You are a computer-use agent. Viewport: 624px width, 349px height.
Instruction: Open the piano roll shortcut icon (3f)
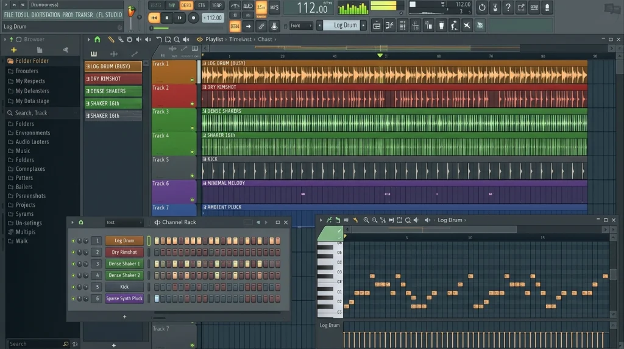pos(389,26)
